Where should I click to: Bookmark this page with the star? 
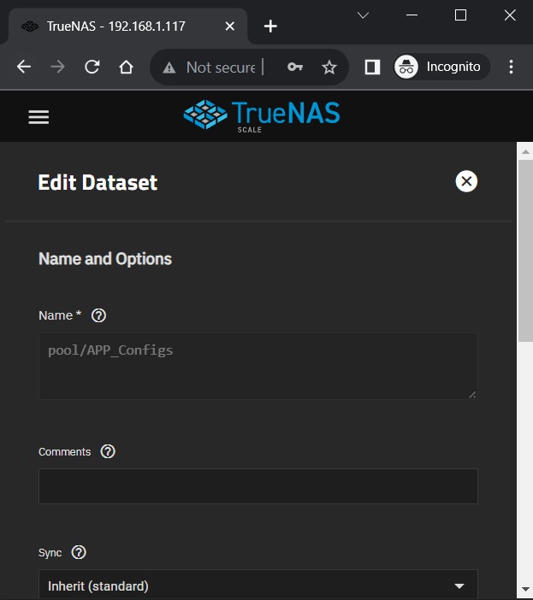click(x=329, y=68)
